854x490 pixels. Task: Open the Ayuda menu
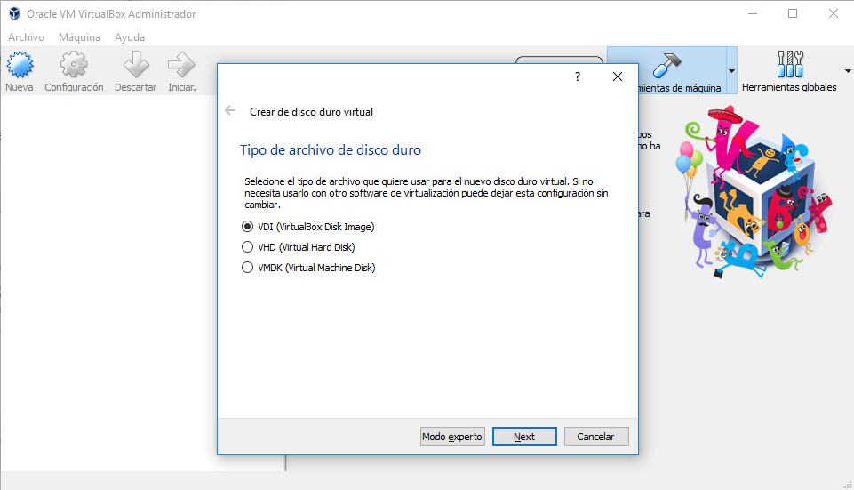pos(130,37)
